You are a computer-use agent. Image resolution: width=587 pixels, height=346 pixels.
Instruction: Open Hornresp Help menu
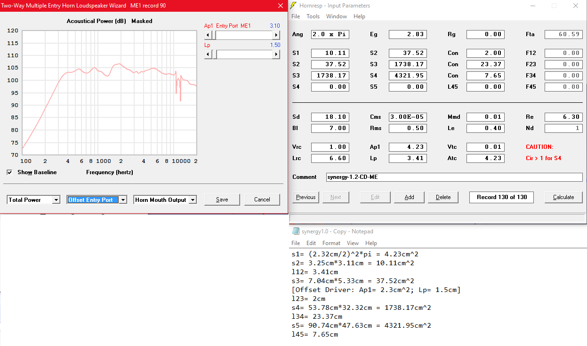click(359, 16)
